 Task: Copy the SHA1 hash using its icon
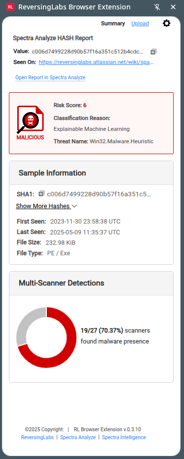tap(41, 193)
